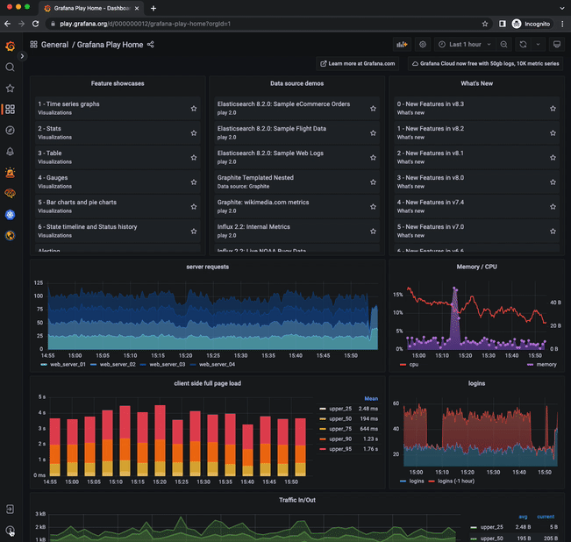Viewport: 571px width, 542px height.
Task: Open dashboard settings gear icon
Action: (423, 45)
